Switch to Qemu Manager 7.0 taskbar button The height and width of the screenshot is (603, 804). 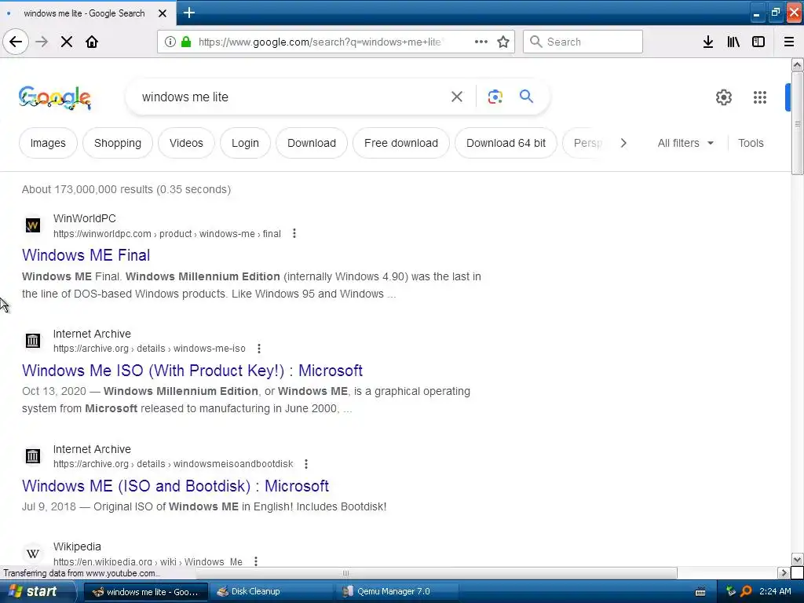pyautogui.click(x=398, y=592)
